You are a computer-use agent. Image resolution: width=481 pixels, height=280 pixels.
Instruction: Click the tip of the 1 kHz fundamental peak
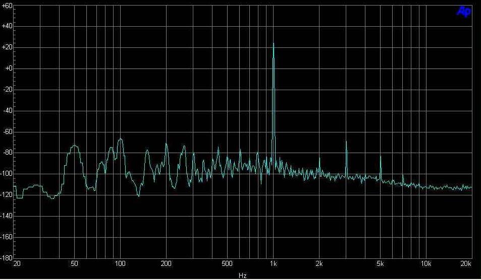pos(274,43)
